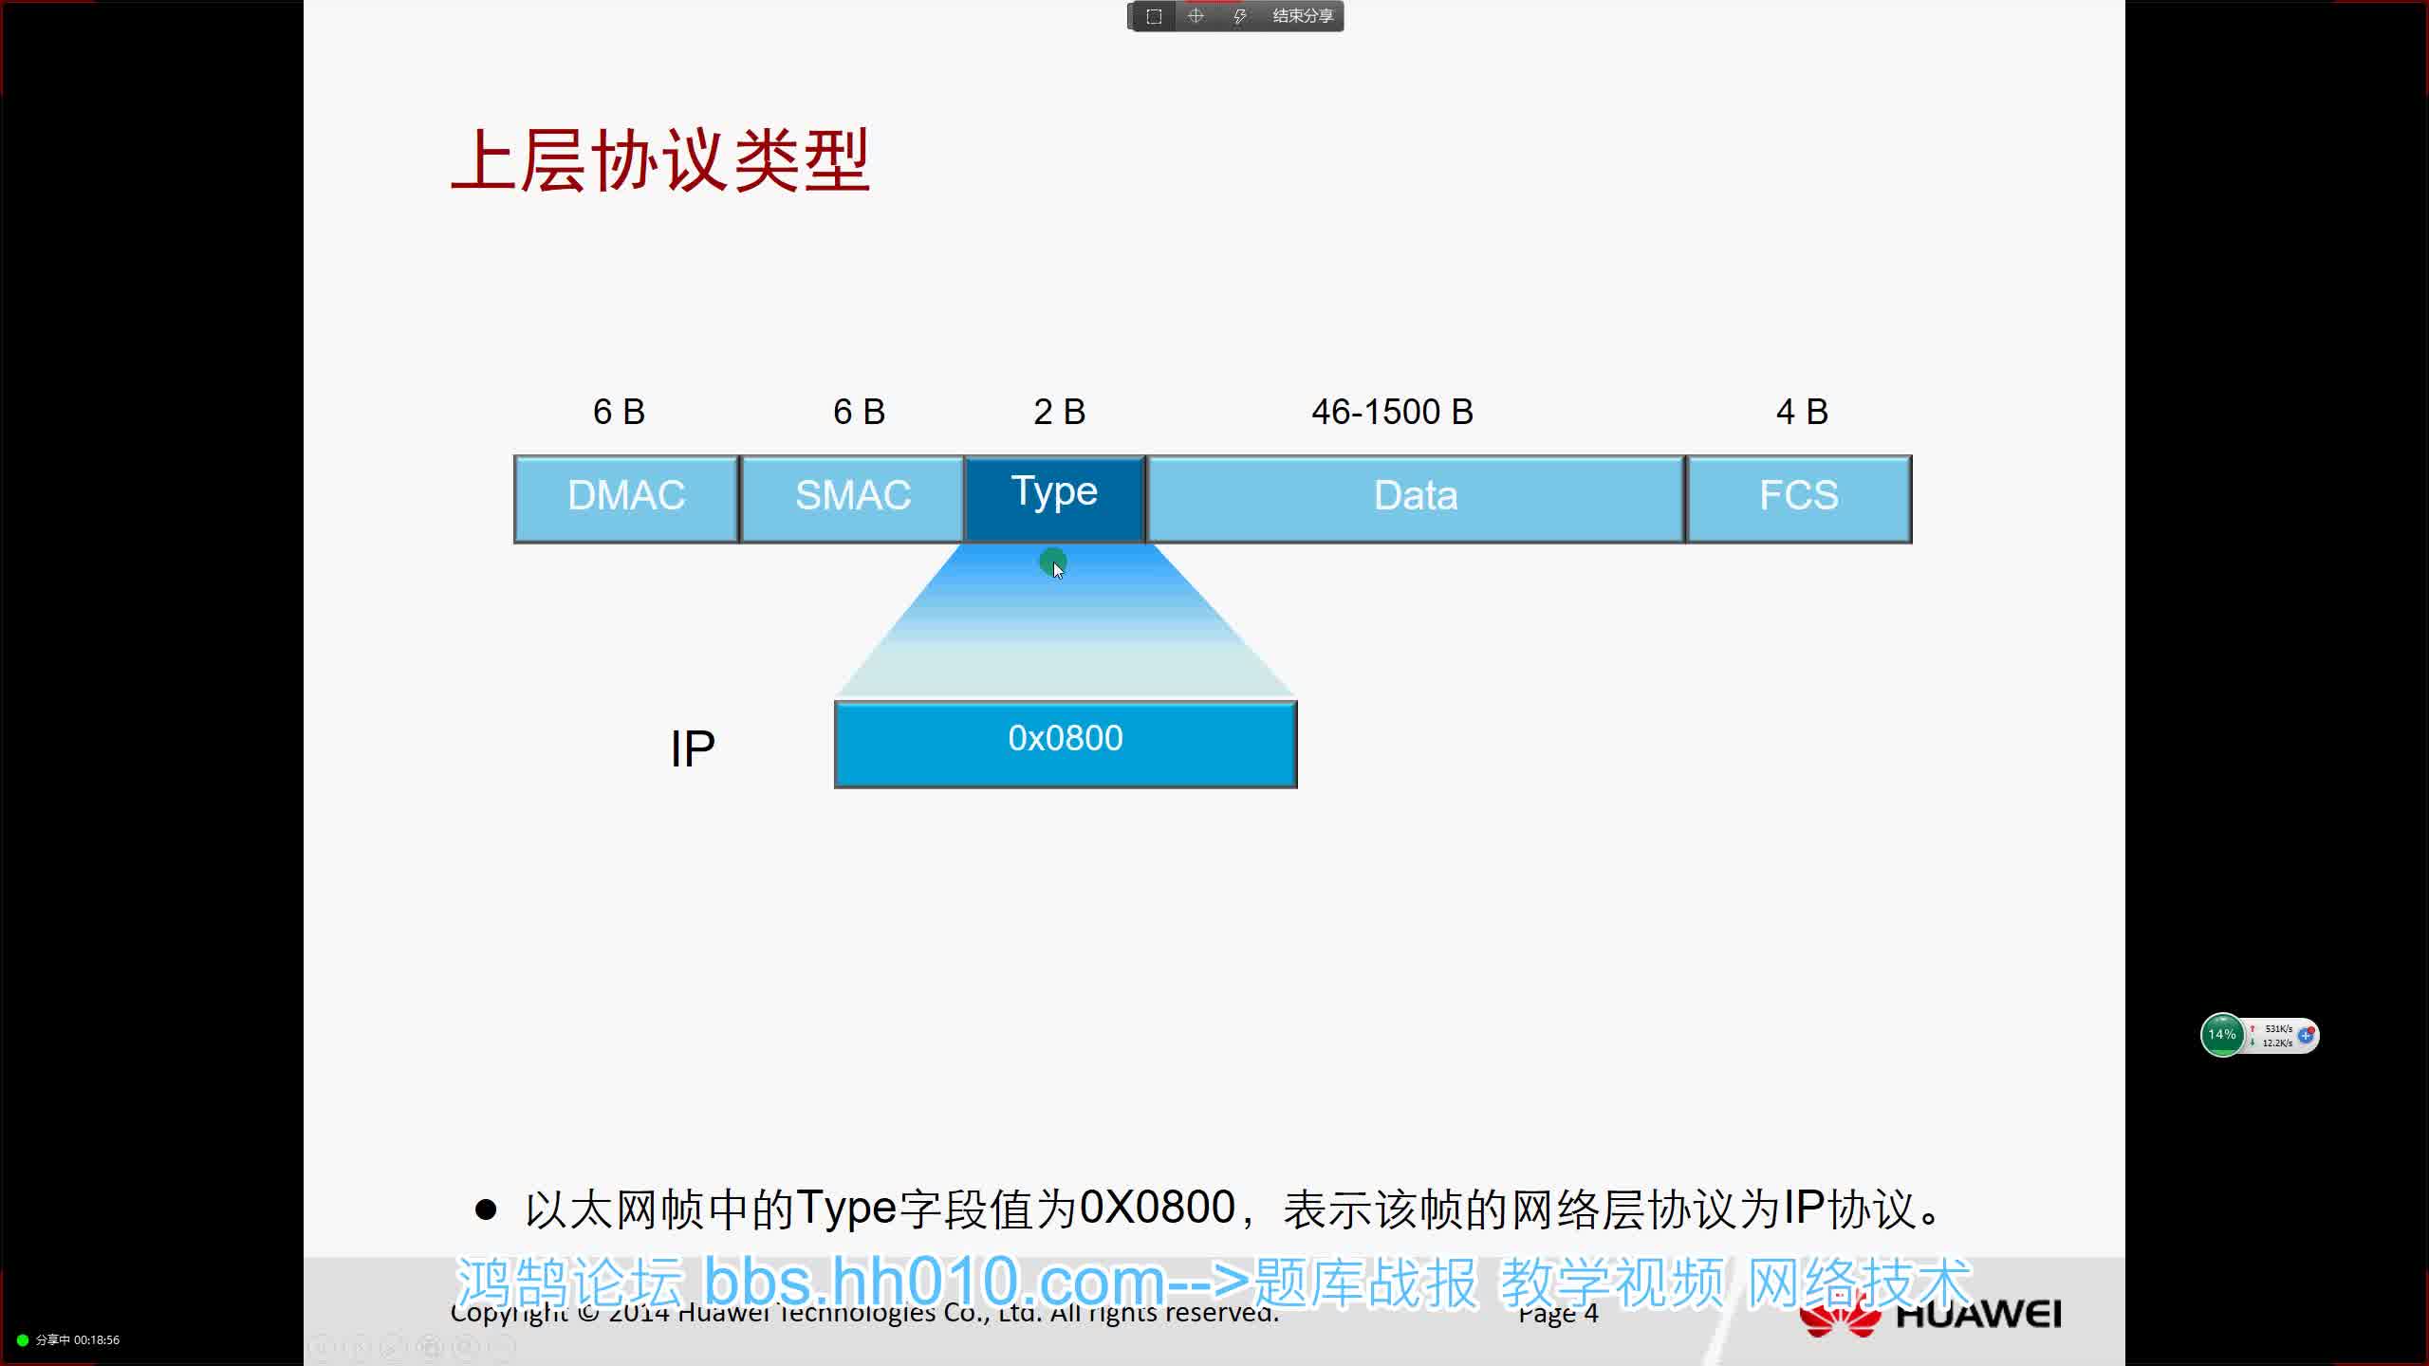Click the 4 B label above FCS
The image size is (2429, 1366).
click(1802, 412)
